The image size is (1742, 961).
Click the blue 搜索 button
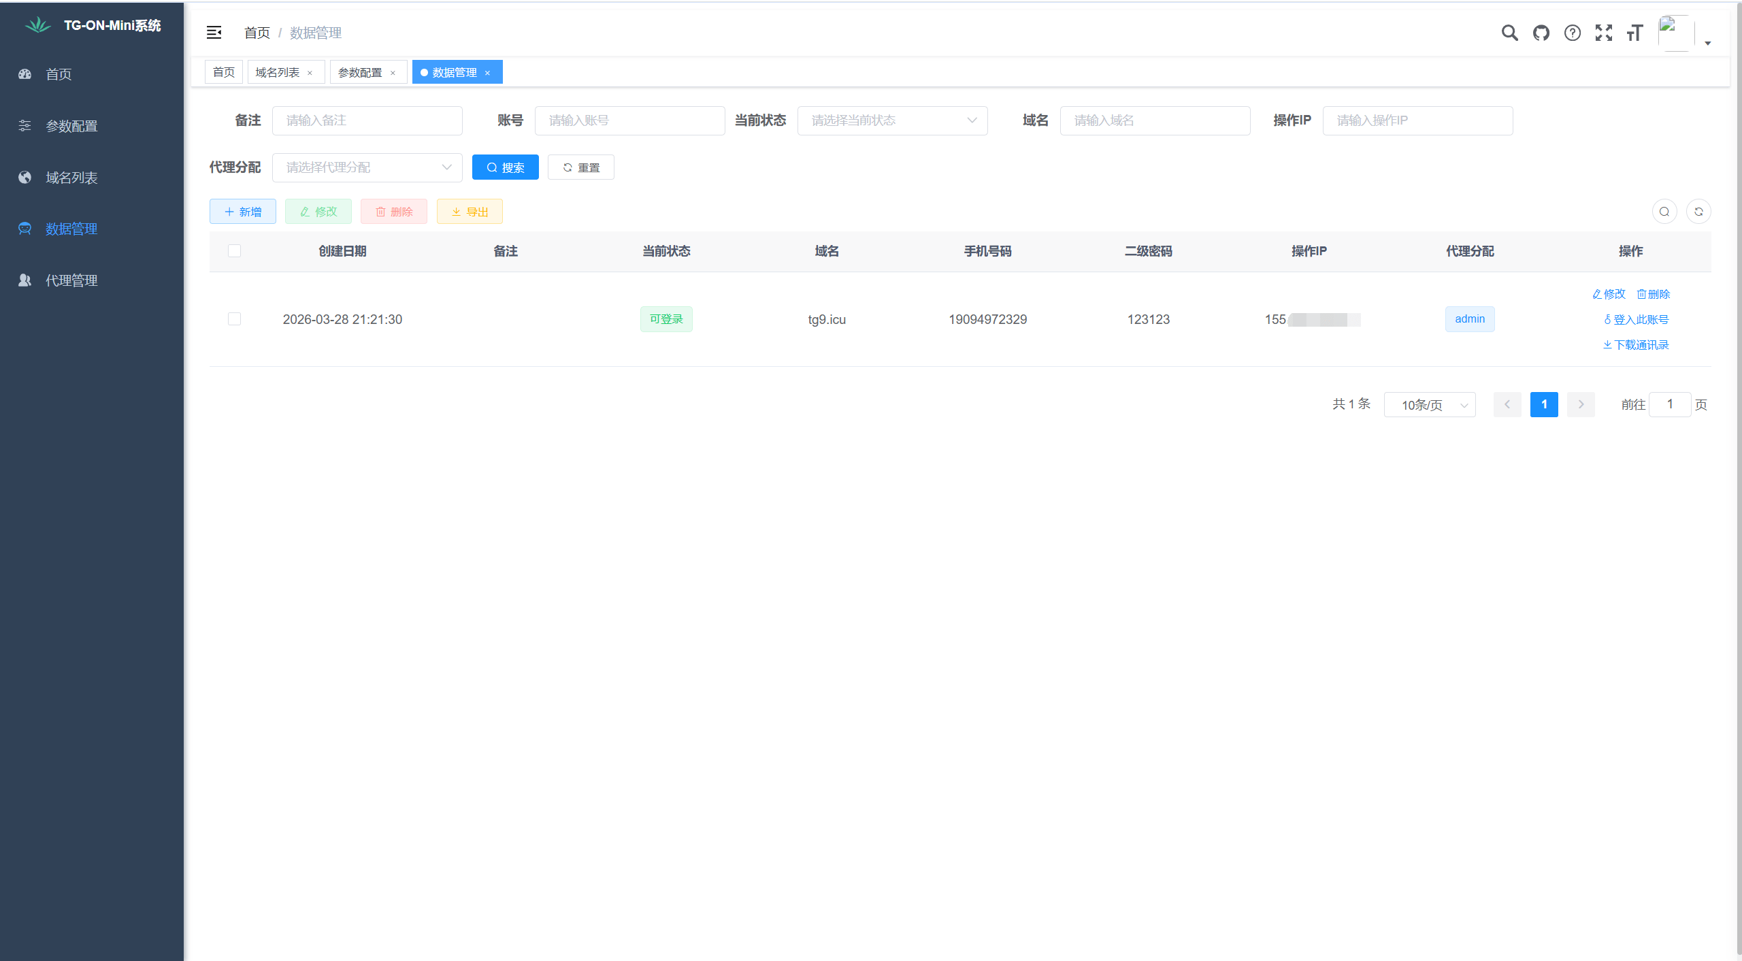pyautogui.click(x=505, y=167)
